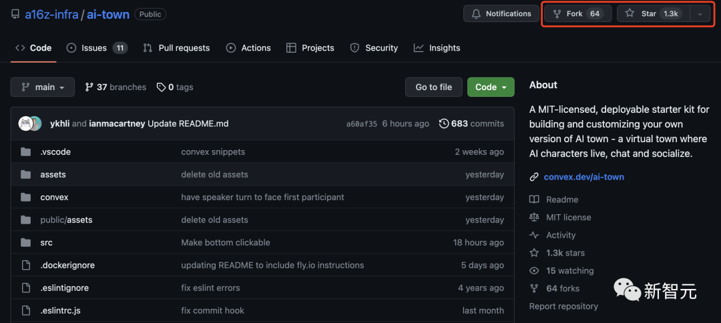Open the .dockerignore file
The width and height of the screenshot is (721, 323).
(67, 265)
